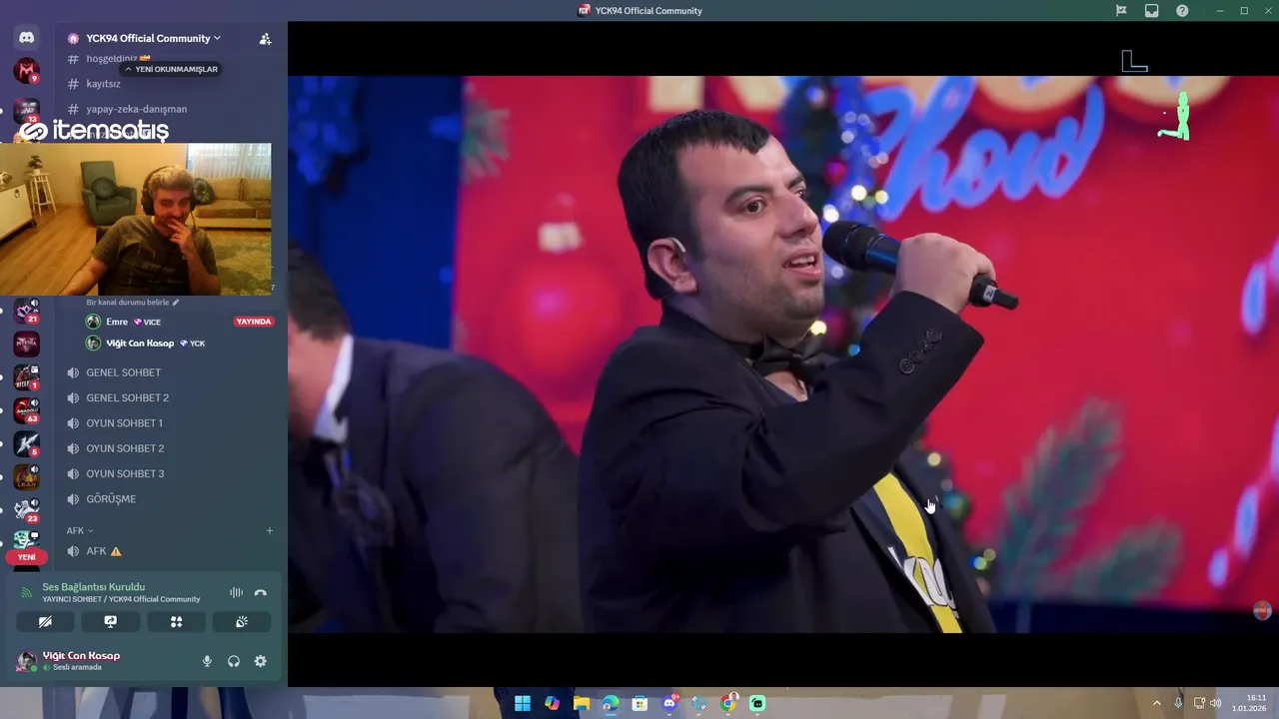
Task: Show hidden system tray icons
Action: pyautogui.click(x=1157, y=703)
